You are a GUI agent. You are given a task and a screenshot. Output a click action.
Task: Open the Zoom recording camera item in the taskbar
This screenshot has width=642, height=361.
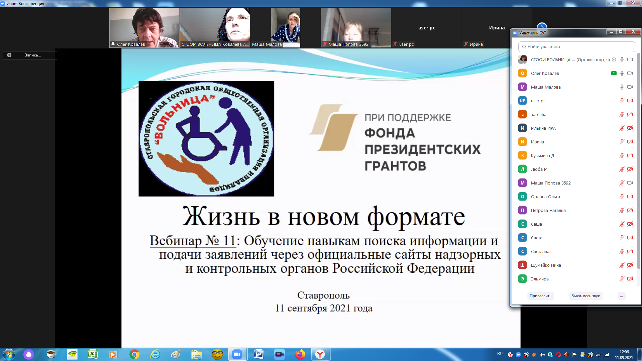[x=279, y=354]
